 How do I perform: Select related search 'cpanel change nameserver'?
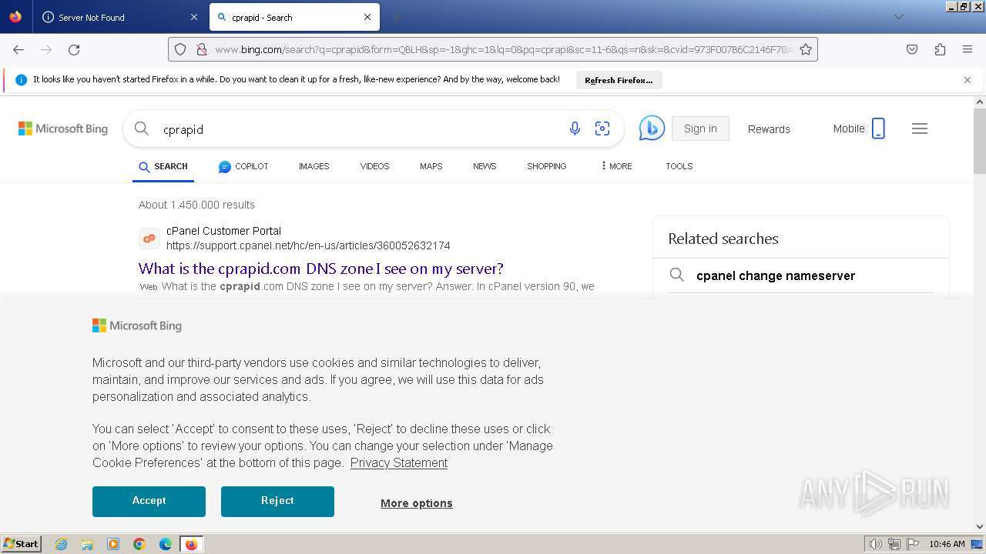point(776,275)
